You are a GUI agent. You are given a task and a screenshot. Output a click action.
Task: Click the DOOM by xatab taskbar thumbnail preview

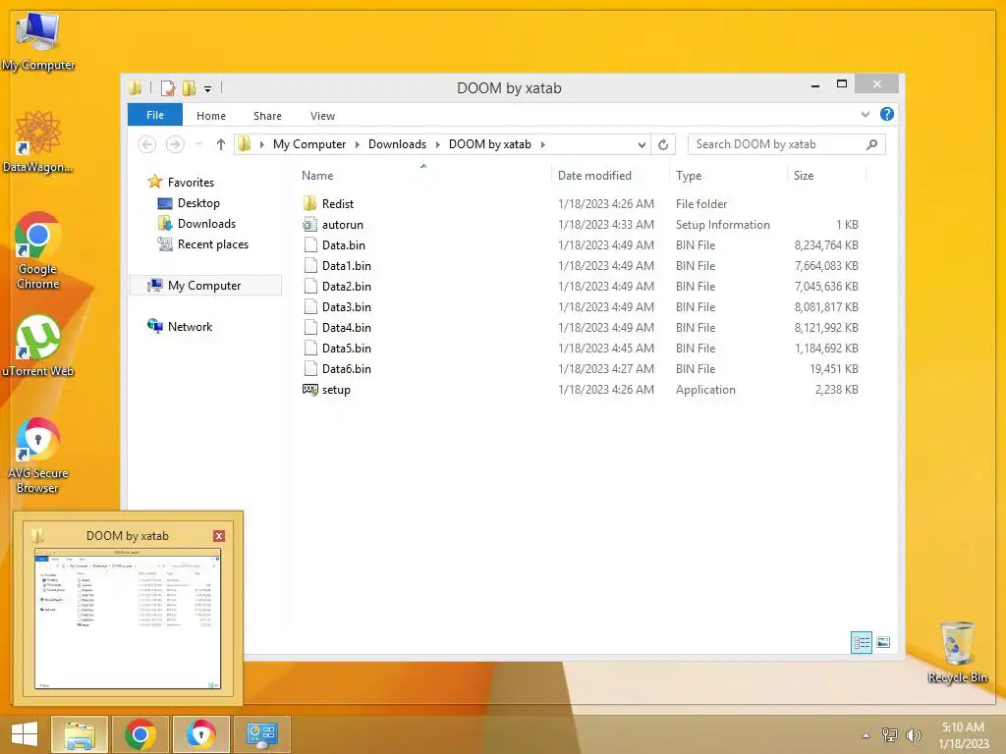[128, 619]
